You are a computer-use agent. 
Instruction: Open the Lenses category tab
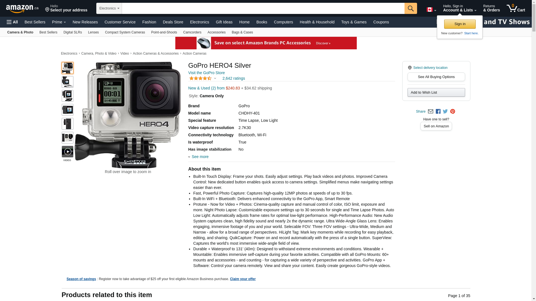coord(93,32)
